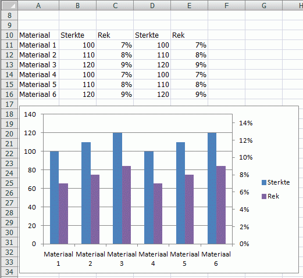Click cell containing Materiaal 3
Screen dimensions: 303x278
38,65
